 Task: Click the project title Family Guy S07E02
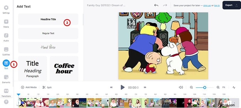click(106, 5)
